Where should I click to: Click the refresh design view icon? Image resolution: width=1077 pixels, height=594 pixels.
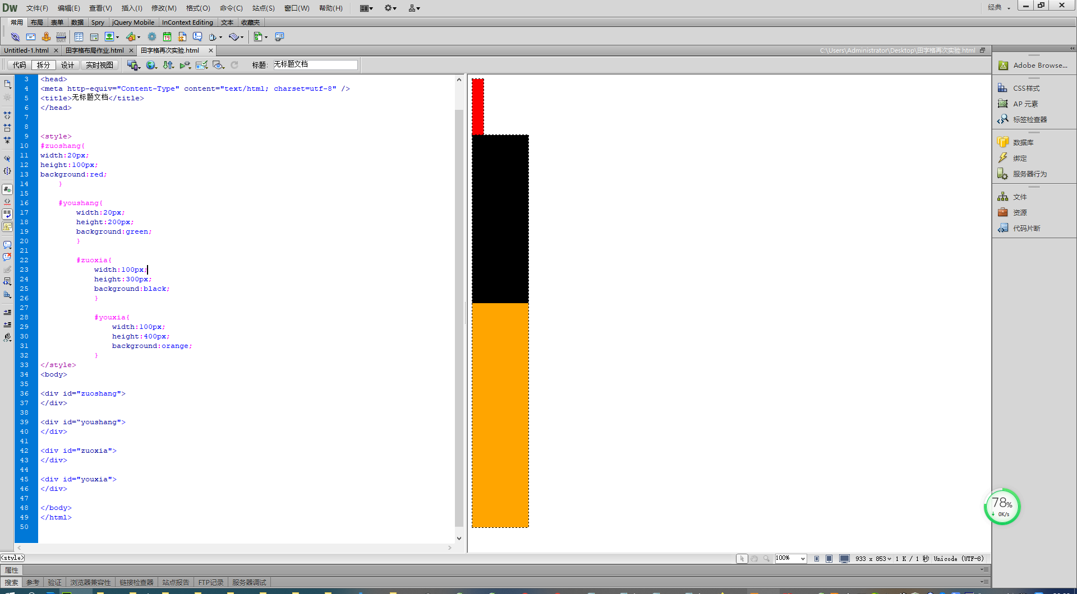coord(234,65)
